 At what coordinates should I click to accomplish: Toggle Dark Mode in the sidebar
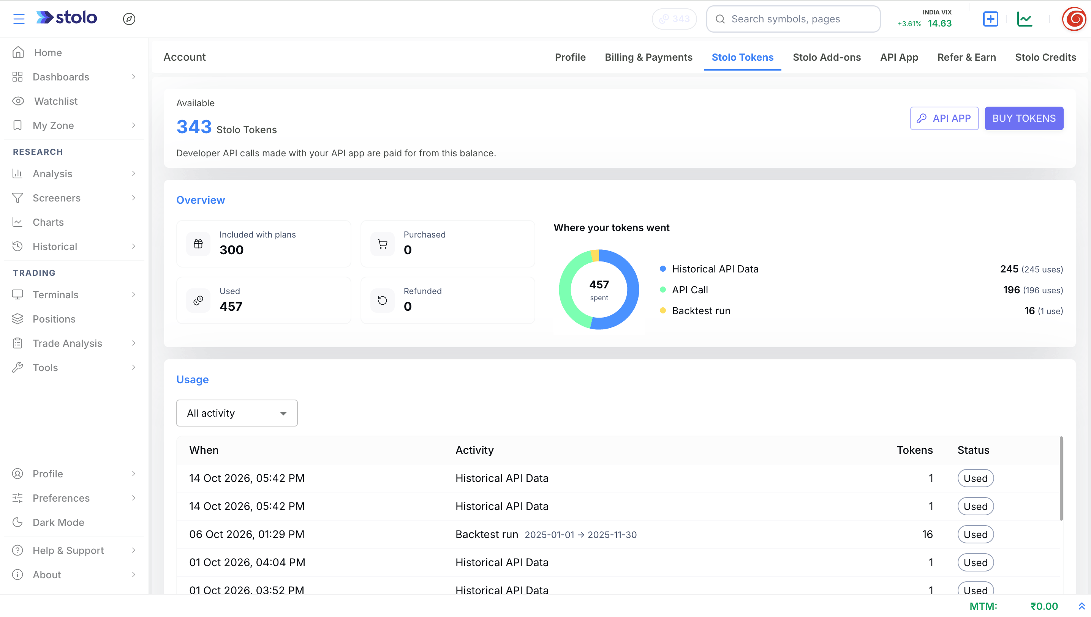point(58,522)
